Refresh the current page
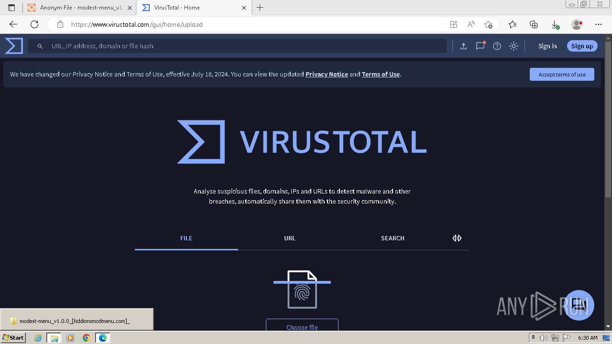 pos(34,24)
